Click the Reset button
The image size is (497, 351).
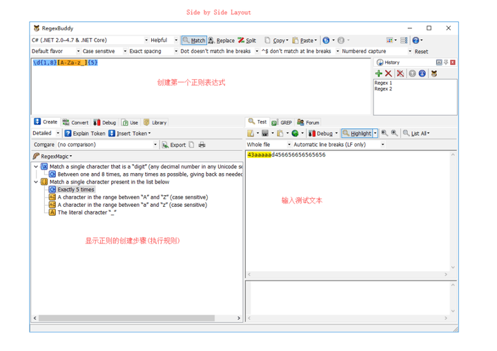(x=421, y=51)
